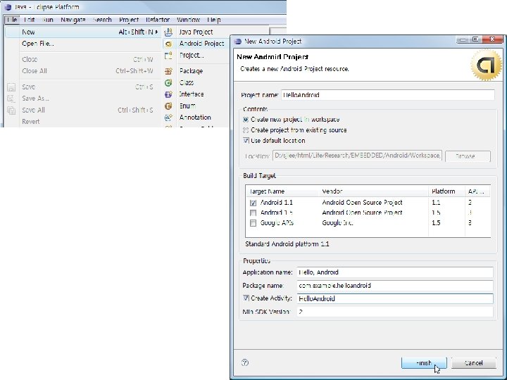Screen dimensions: 507x380
Task: Choose Enum in the New submenu
Action: pyautogui.click(x=187, y=106)
